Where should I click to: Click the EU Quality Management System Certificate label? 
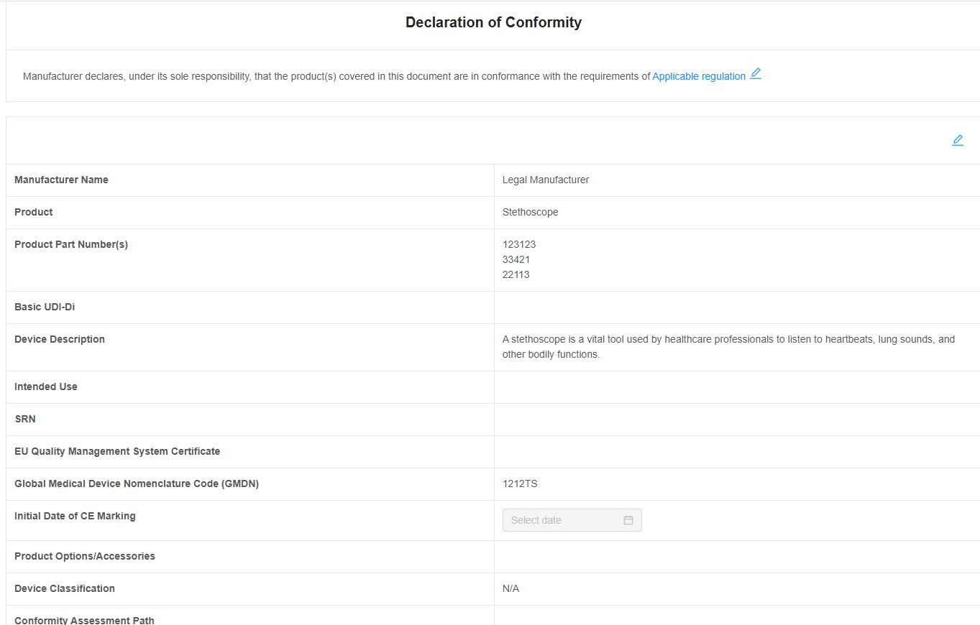[117, 451]
